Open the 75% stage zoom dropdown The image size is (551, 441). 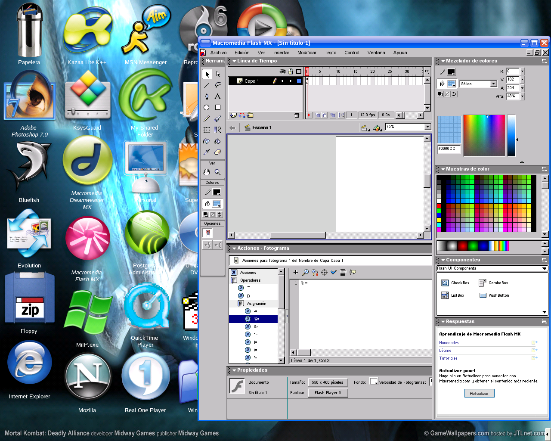[427, 127]
